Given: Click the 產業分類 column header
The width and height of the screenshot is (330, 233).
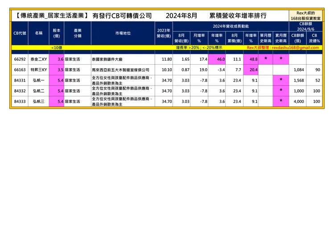Looking at the screenshot, I should [78, 33].
